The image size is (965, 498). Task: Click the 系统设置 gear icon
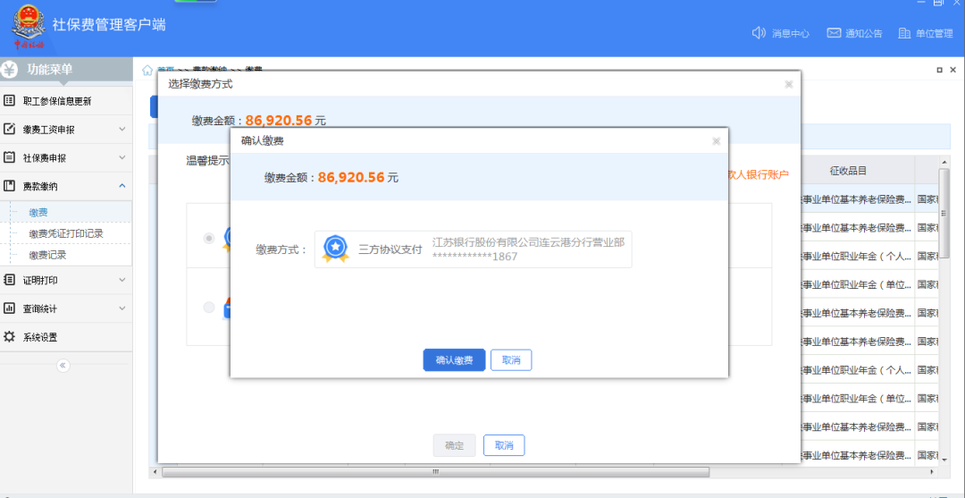9,337
